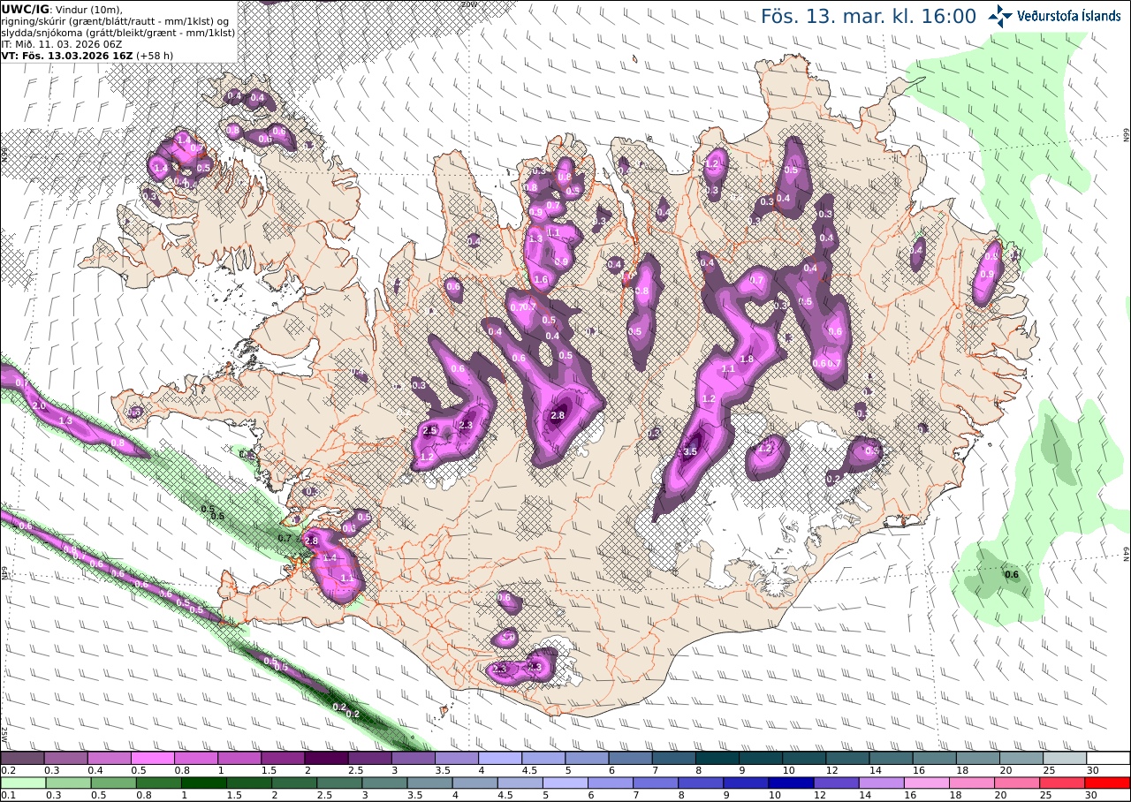Select the 25 pink-red swatch in rain scale
Viewport: 1131px width, 802px height.
1065,783
